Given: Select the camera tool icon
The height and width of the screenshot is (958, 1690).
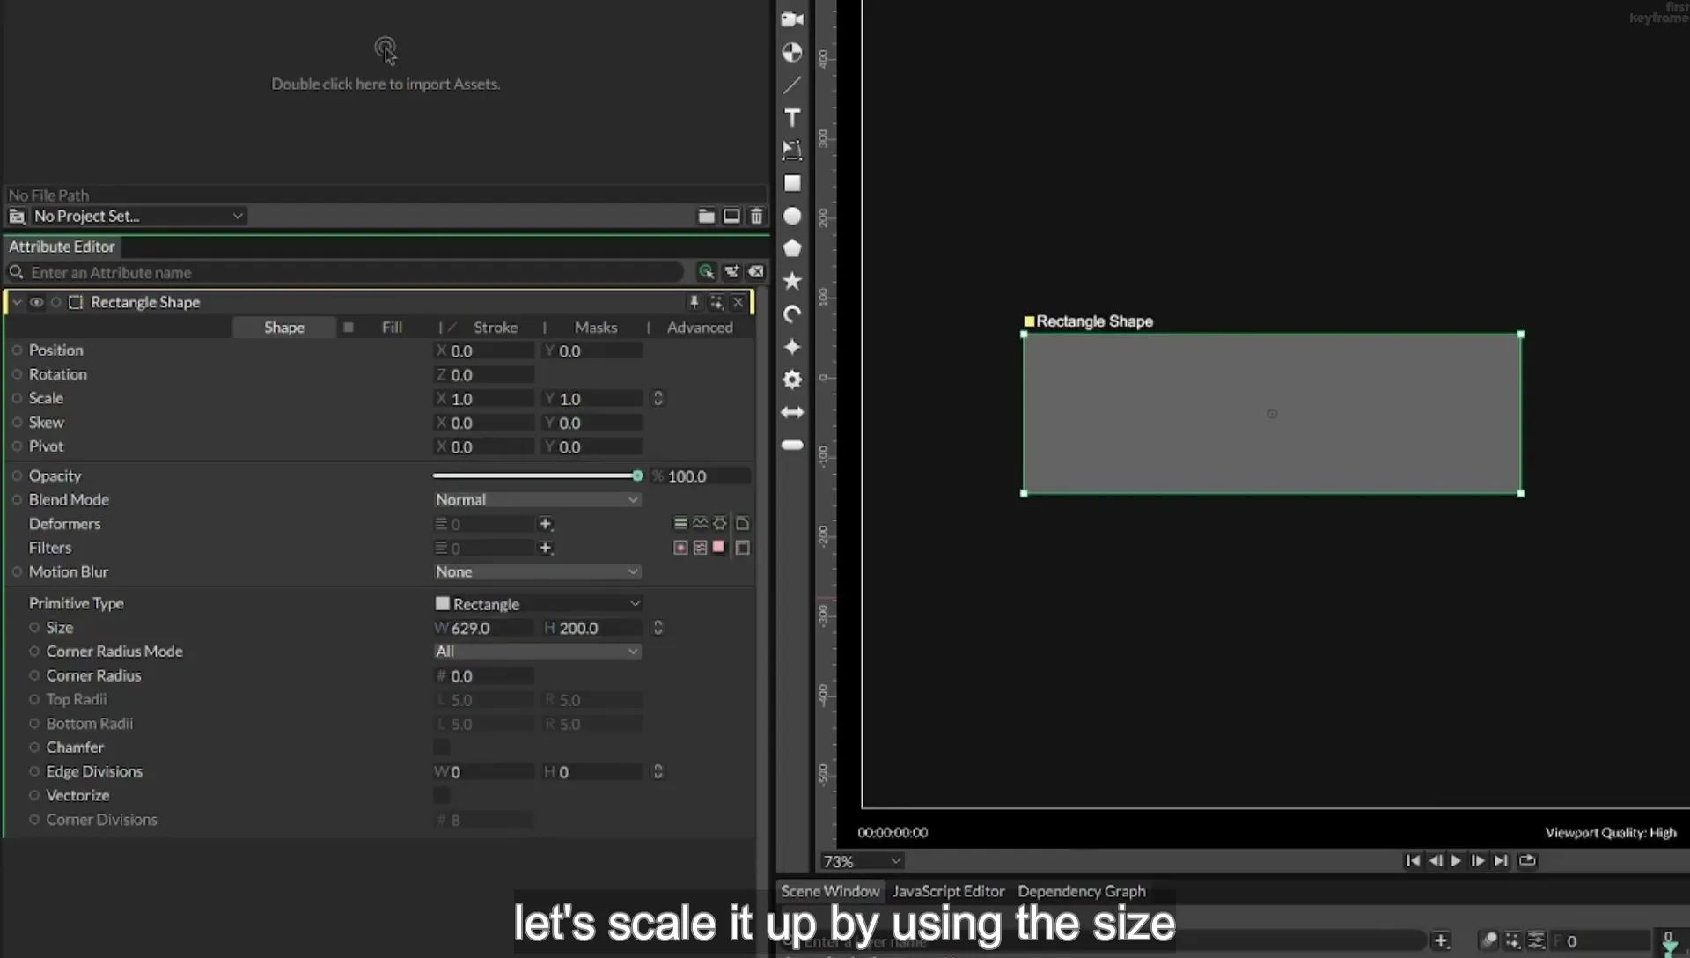Looking at the screenshot, I should [792, 19].
